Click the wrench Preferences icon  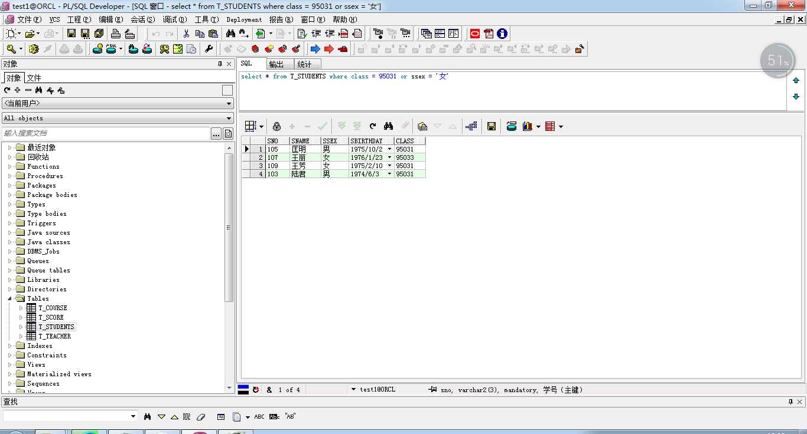click(209, 49)
